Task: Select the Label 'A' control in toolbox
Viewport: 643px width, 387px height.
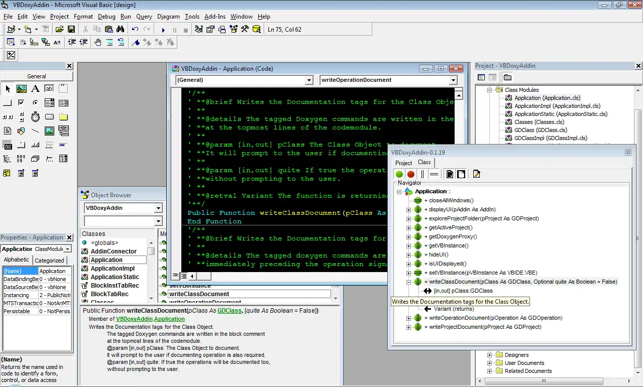Action: (x=35, y=89)
